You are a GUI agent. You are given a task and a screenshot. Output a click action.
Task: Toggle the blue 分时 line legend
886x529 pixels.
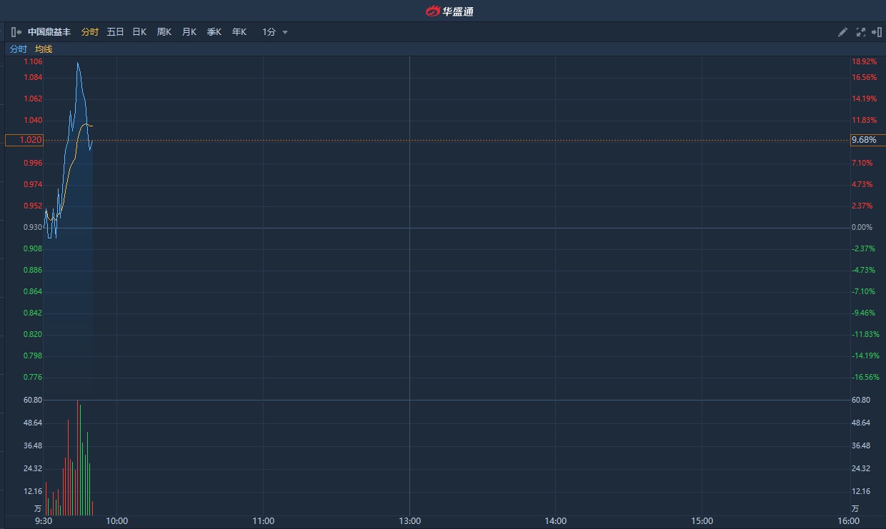[18, 49]
